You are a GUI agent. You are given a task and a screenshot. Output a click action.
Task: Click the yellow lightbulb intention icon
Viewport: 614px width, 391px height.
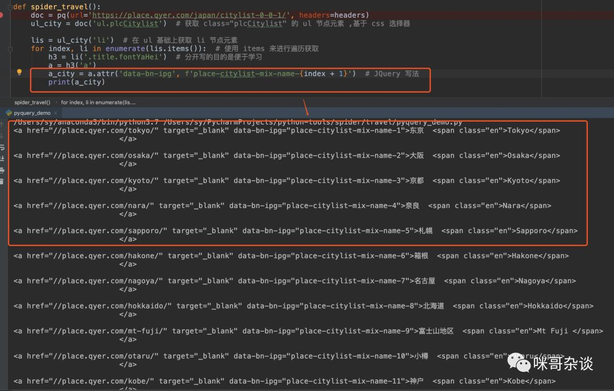(19, 72)
